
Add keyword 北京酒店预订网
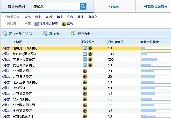tap(6, 105)
